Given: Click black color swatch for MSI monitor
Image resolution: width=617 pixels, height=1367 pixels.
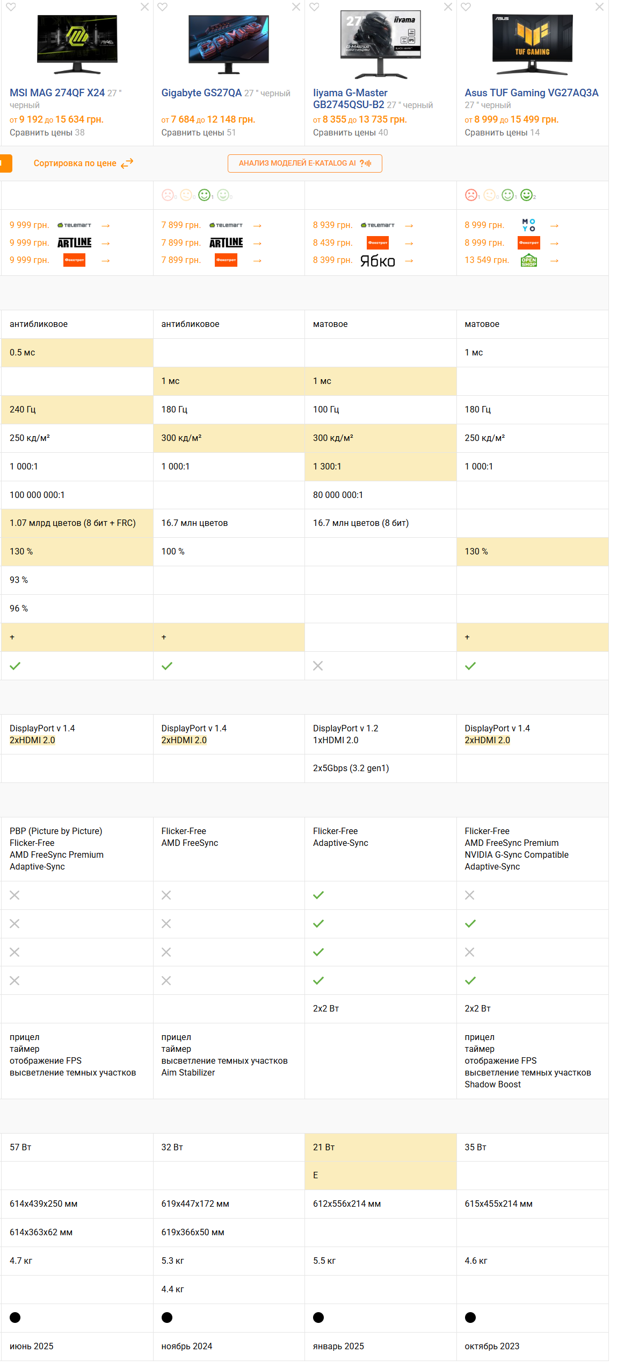Looking at the screenshot, I should (15, 1318).
